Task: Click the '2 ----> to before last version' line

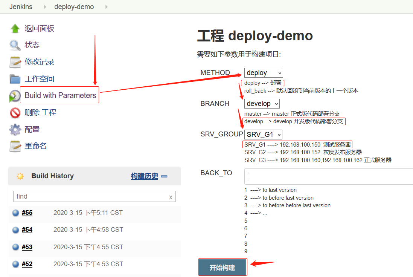Action: click(x=279, y=198)
